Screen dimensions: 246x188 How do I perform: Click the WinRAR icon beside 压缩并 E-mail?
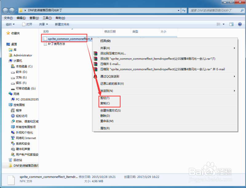coord(95,64)
